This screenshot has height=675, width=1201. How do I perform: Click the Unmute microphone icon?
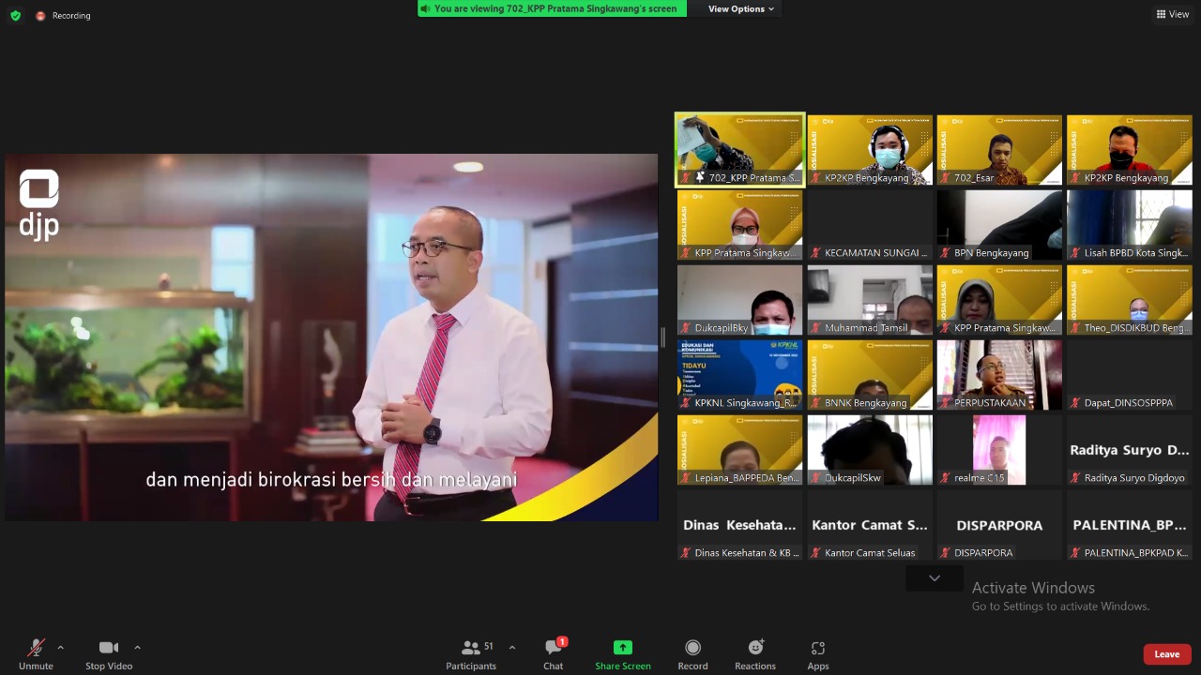pyautogui.click(x=36, y=648)
